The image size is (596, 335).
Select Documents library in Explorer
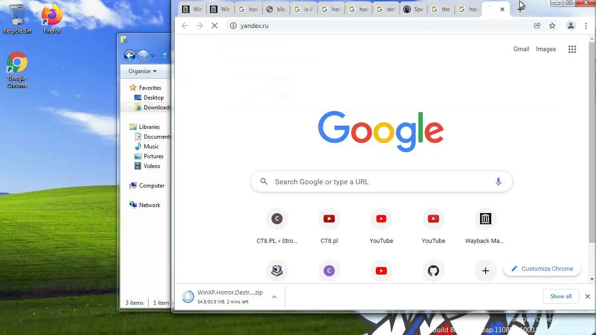point(153,137)
